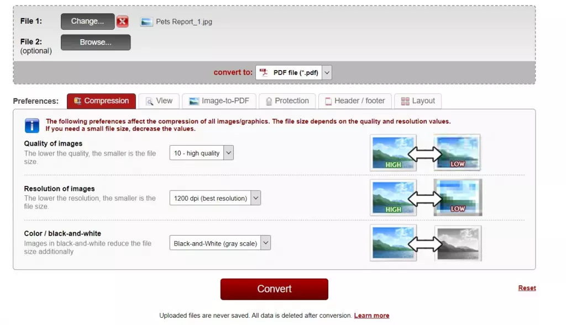Click the blue information icon
566x325 pixels.
[x=32, y=125]
